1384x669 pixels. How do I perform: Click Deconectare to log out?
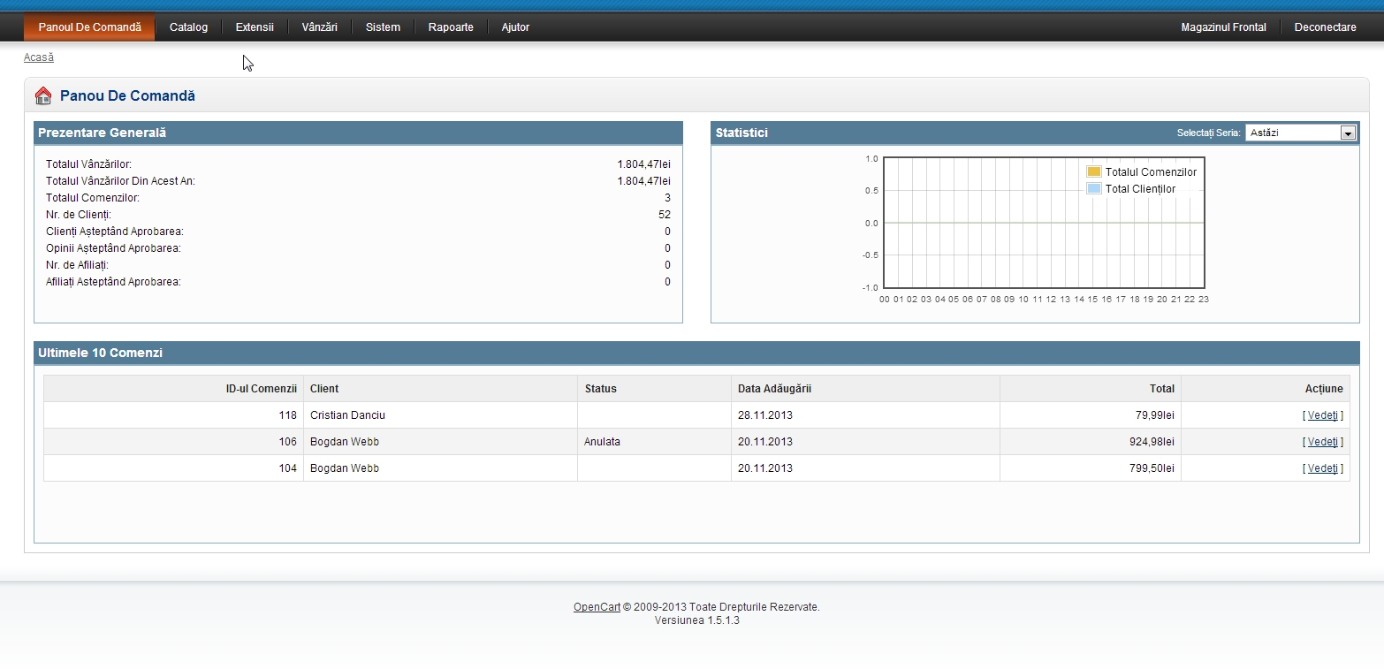point(1325,27)
